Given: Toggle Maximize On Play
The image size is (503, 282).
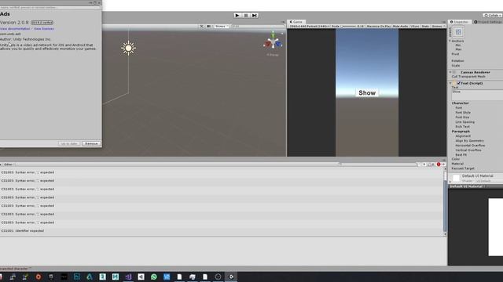Looking at the screenshot, I should (379, 26).
